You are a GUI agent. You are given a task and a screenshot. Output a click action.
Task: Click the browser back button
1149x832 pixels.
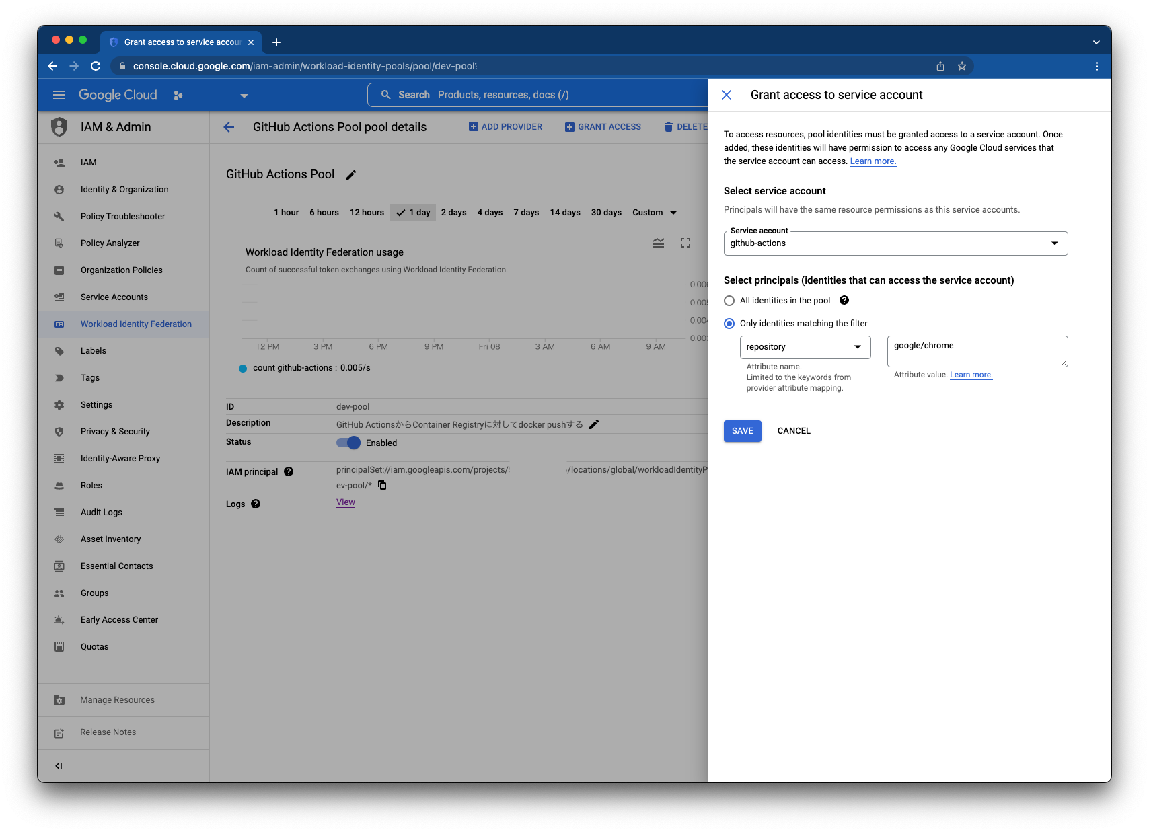click(x=52, y=66)
